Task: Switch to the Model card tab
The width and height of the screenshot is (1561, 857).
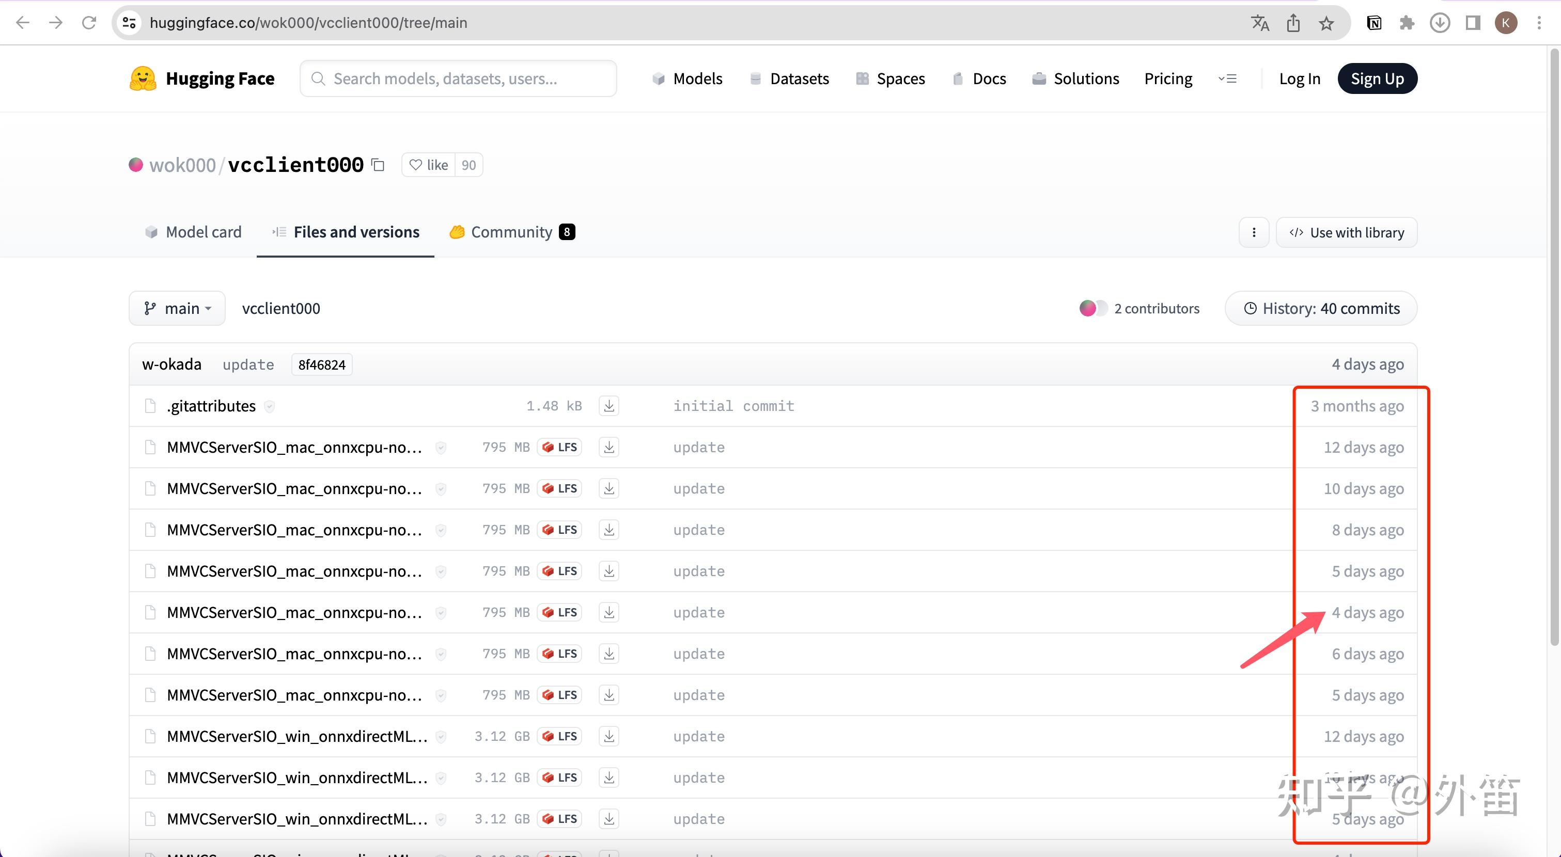Action: [193, 232]
